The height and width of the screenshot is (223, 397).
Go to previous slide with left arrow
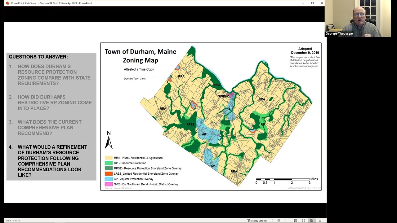tap(272, 221)
